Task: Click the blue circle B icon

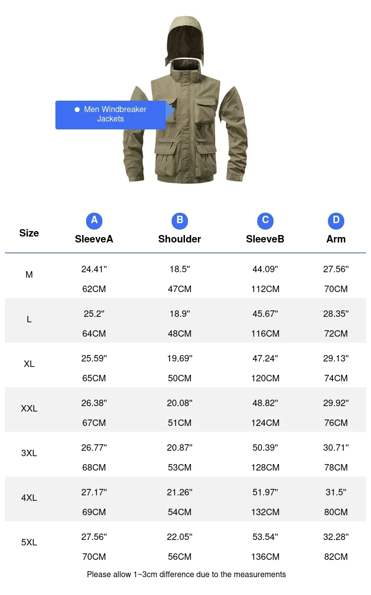Action: point(180,220)
